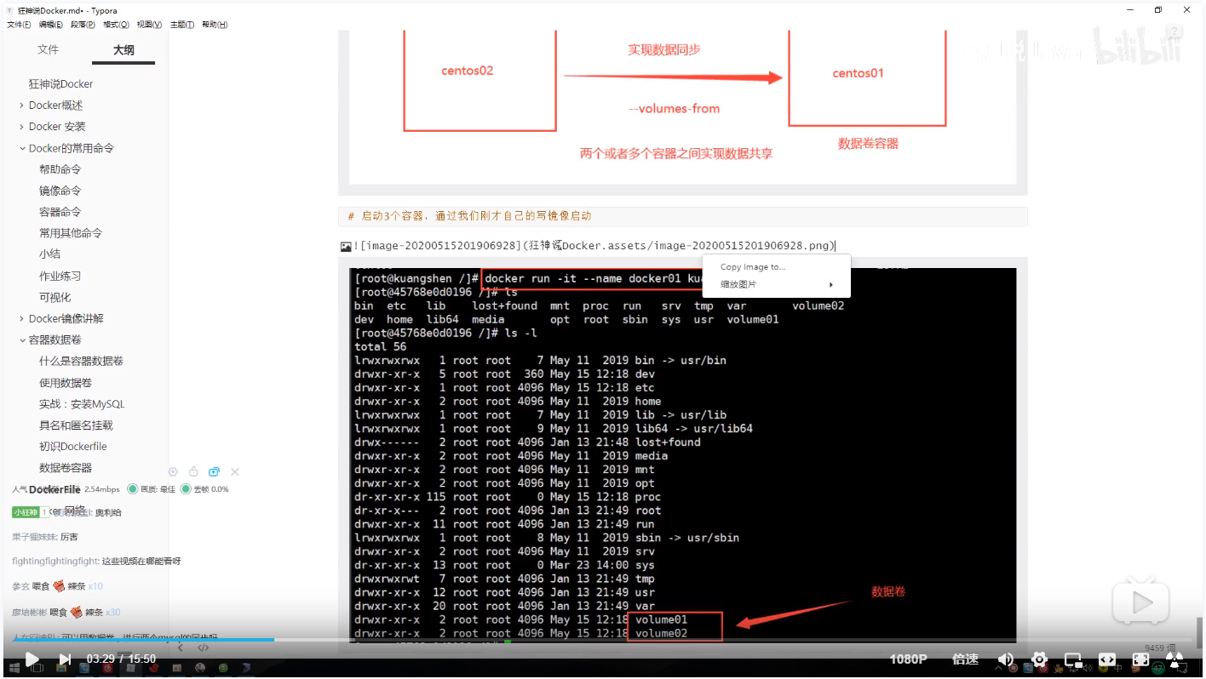Screen dimensions: 1206x679
Task: Enter fullscreen video mode
Action: 1140,659
